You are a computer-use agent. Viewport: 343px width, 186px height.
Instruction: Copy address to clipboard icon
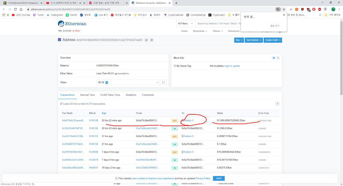point(146,40)
